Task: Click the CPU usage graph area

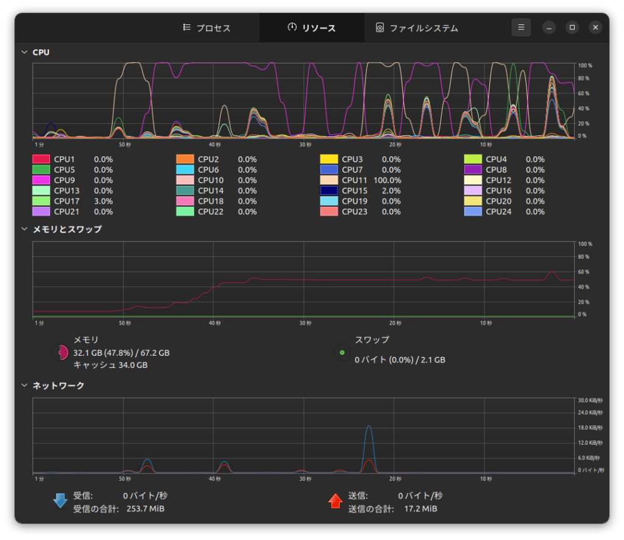Action: point(305,101)
